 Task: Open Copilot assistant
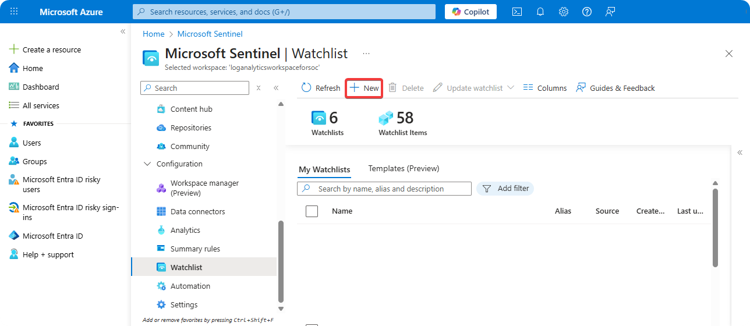pos(471,12)
